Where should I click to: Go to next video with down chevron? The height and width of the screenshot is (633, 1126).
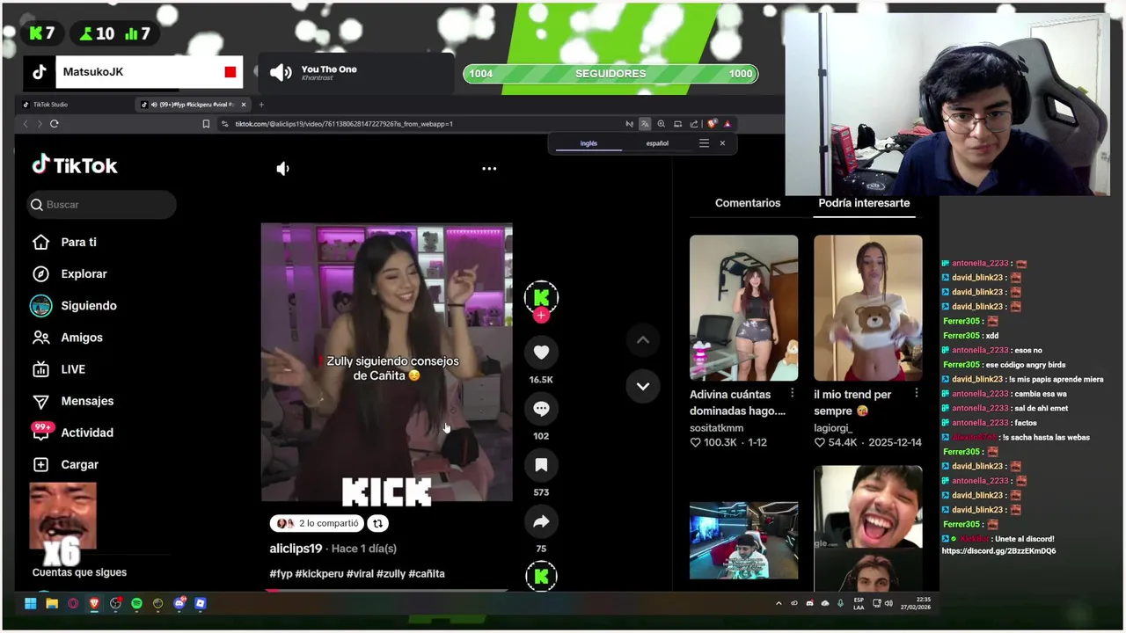point(643,386)
